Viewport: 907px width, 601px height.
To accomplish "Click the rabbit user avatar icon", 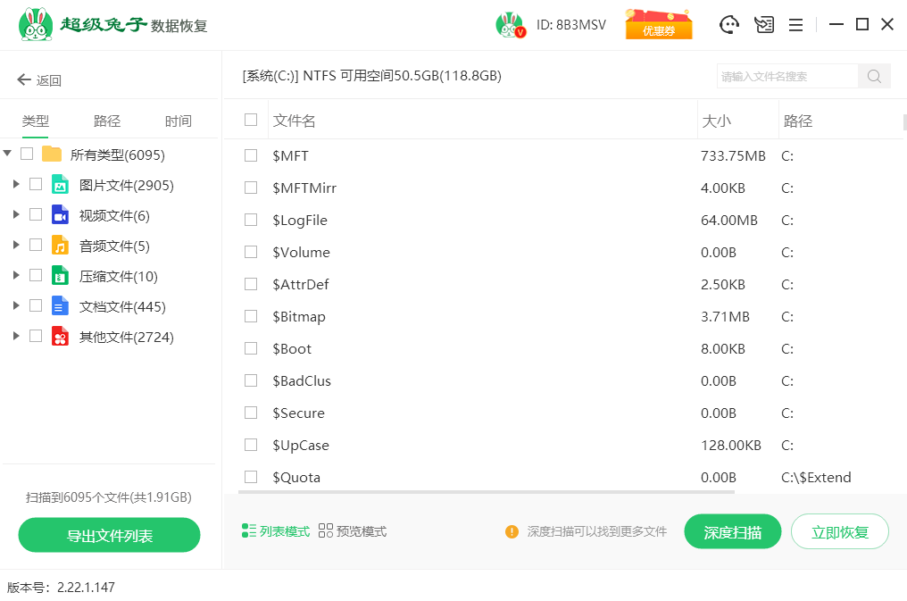I will [x=509, y=25].
